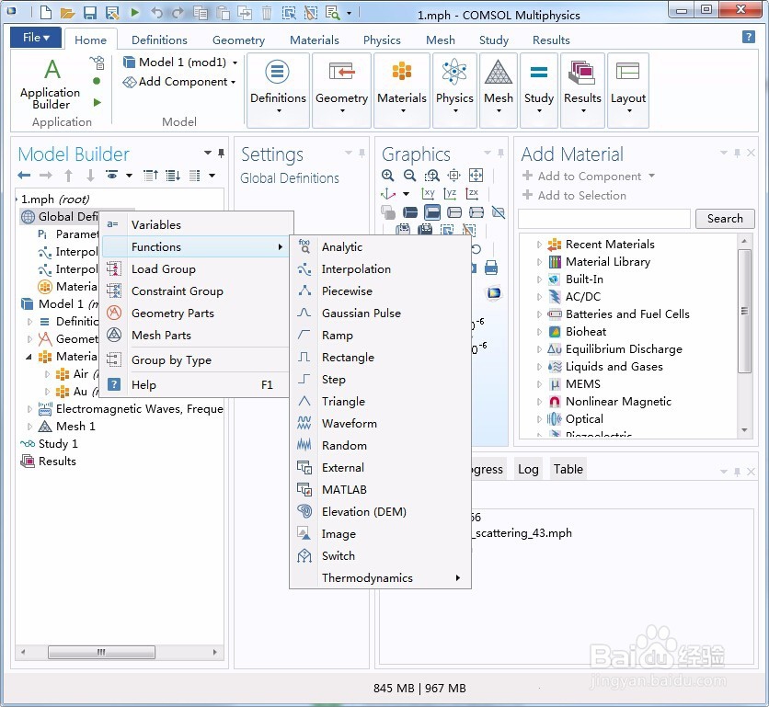
Task: Pin the Model Builder panel
Action: click(221, 153)
